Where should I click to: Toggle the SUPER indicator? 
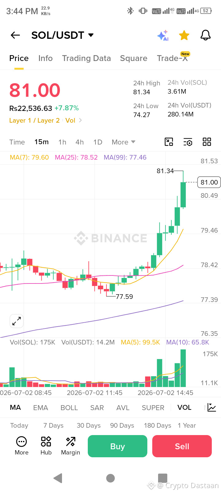(153, 408)
